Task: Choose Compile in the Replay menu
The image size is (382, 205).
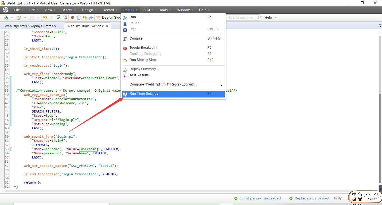Action: (173, 38)
